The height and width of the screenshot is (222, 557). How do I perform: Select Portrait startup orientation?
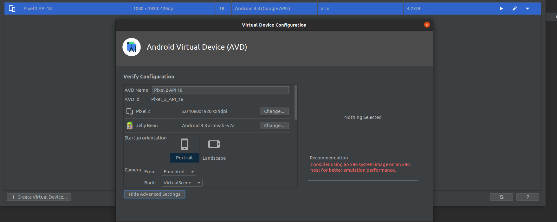coord(185,149)
